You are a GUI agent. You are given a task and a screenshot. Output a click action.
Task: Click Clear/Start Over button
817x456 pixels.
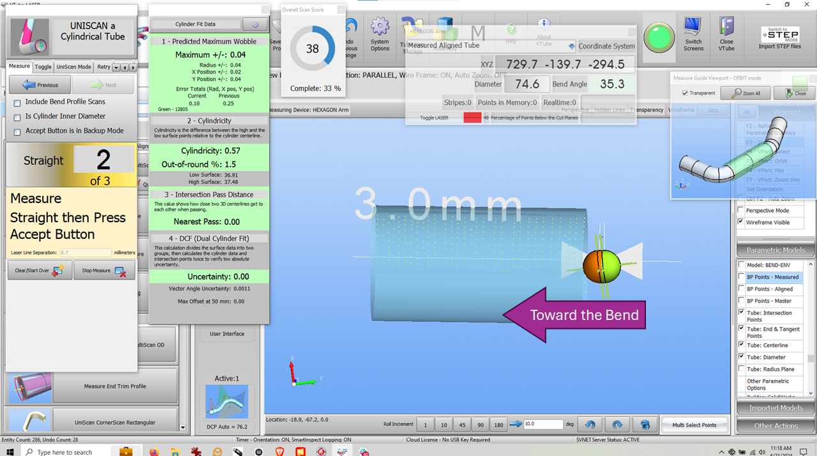point(40,271)
